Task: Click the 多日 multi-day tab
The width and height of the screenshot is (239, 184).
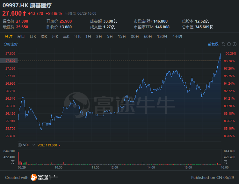Action: pyautogui.click(x=21, y=37)
